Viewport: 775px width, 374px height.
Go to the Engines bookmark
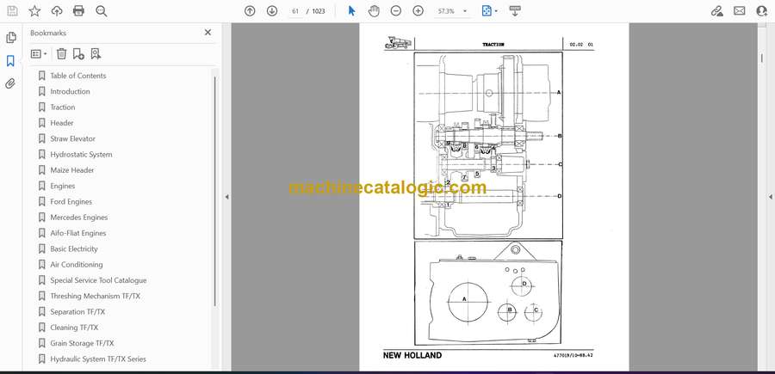tap(63, 186)
